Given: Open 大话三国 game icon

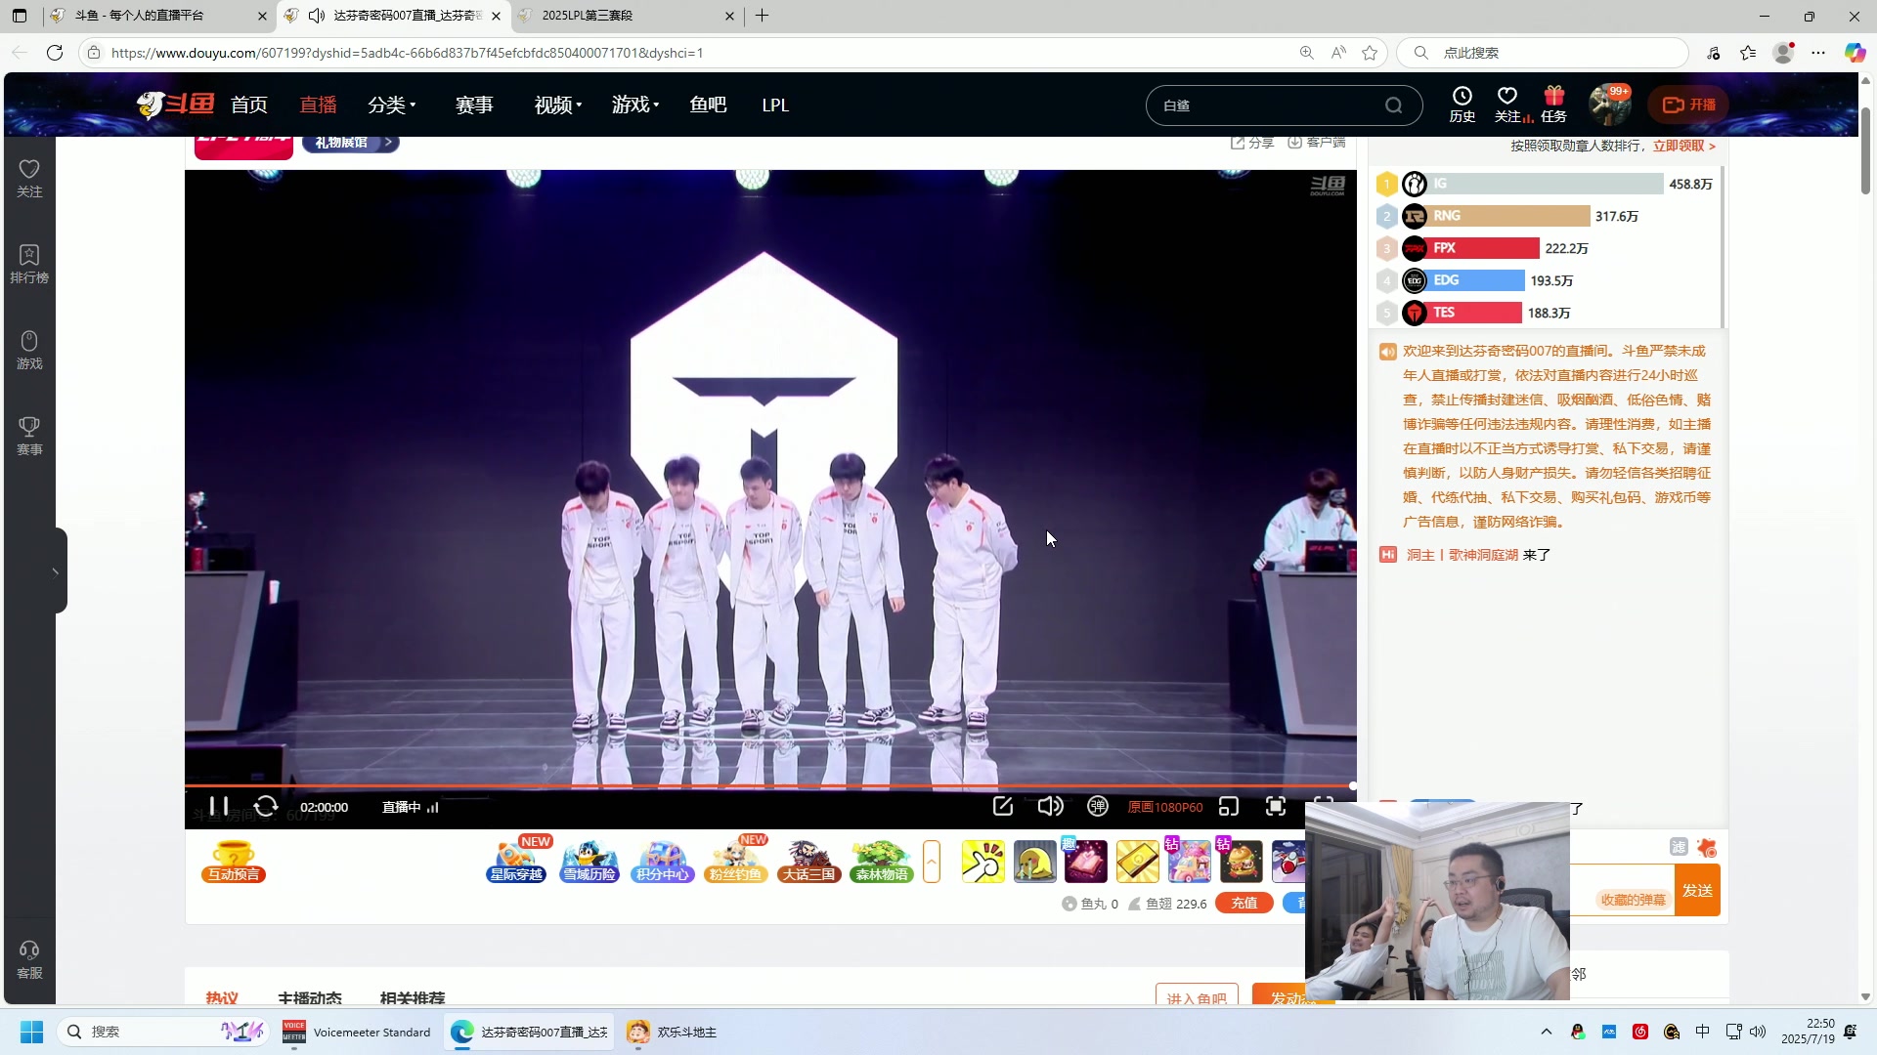Looking at the screenshot, I should click(809, 862).
